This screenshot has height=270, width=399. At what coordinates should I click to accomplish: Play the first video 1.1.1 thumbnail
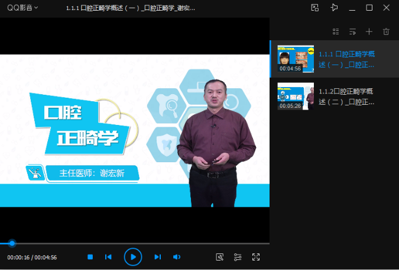point(295,59)
